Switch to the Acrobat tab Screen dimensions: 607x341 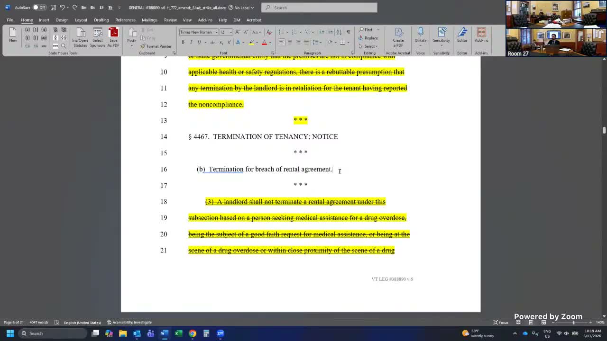pyautogui.click(x=254, y=20)
